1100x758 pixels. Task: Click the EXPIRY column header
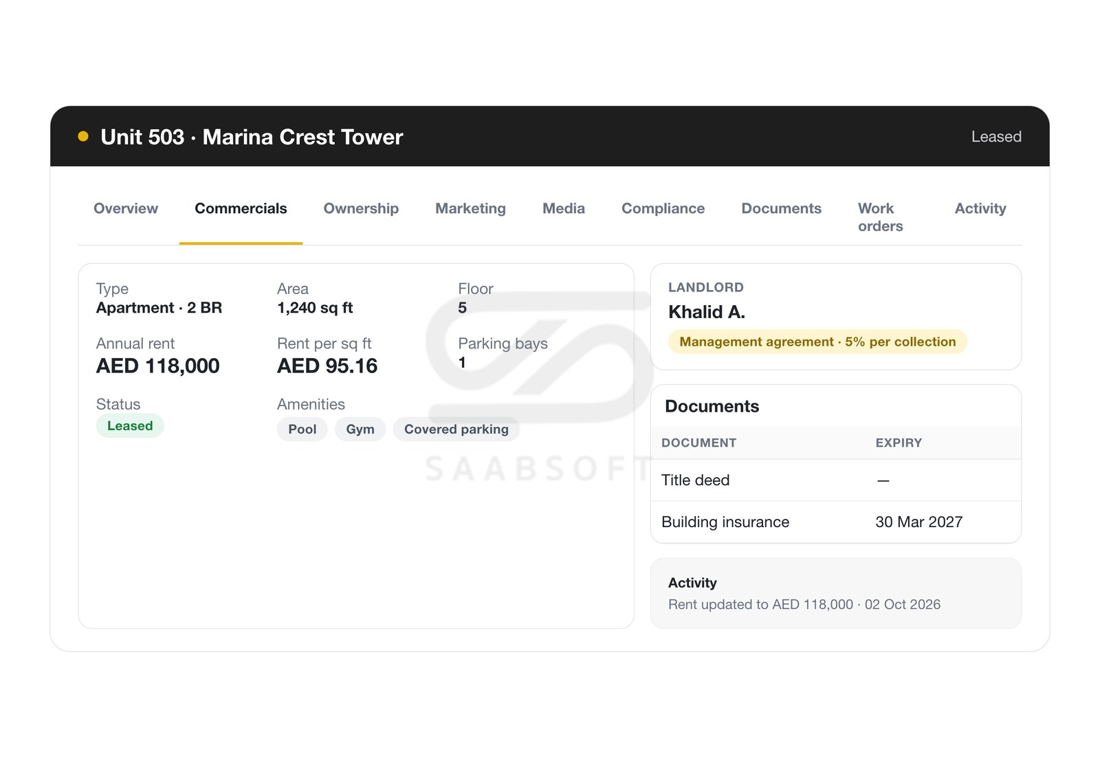[x=899, y=443]
